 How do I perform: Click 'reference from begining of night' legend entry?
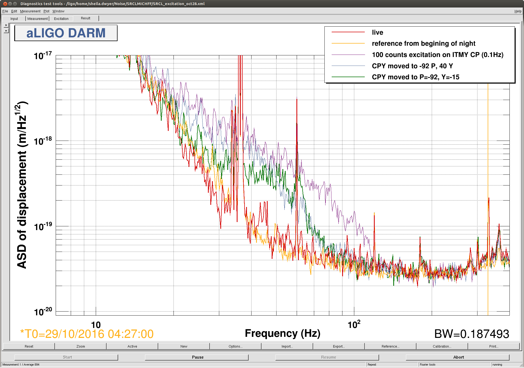point(423,44)
